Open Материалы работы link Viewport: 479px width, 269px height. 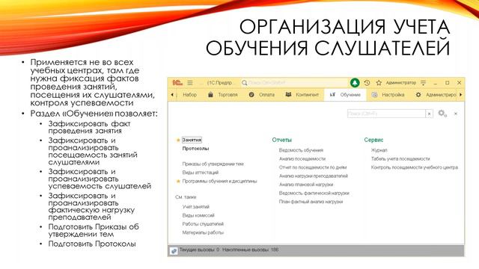(203, 232)
